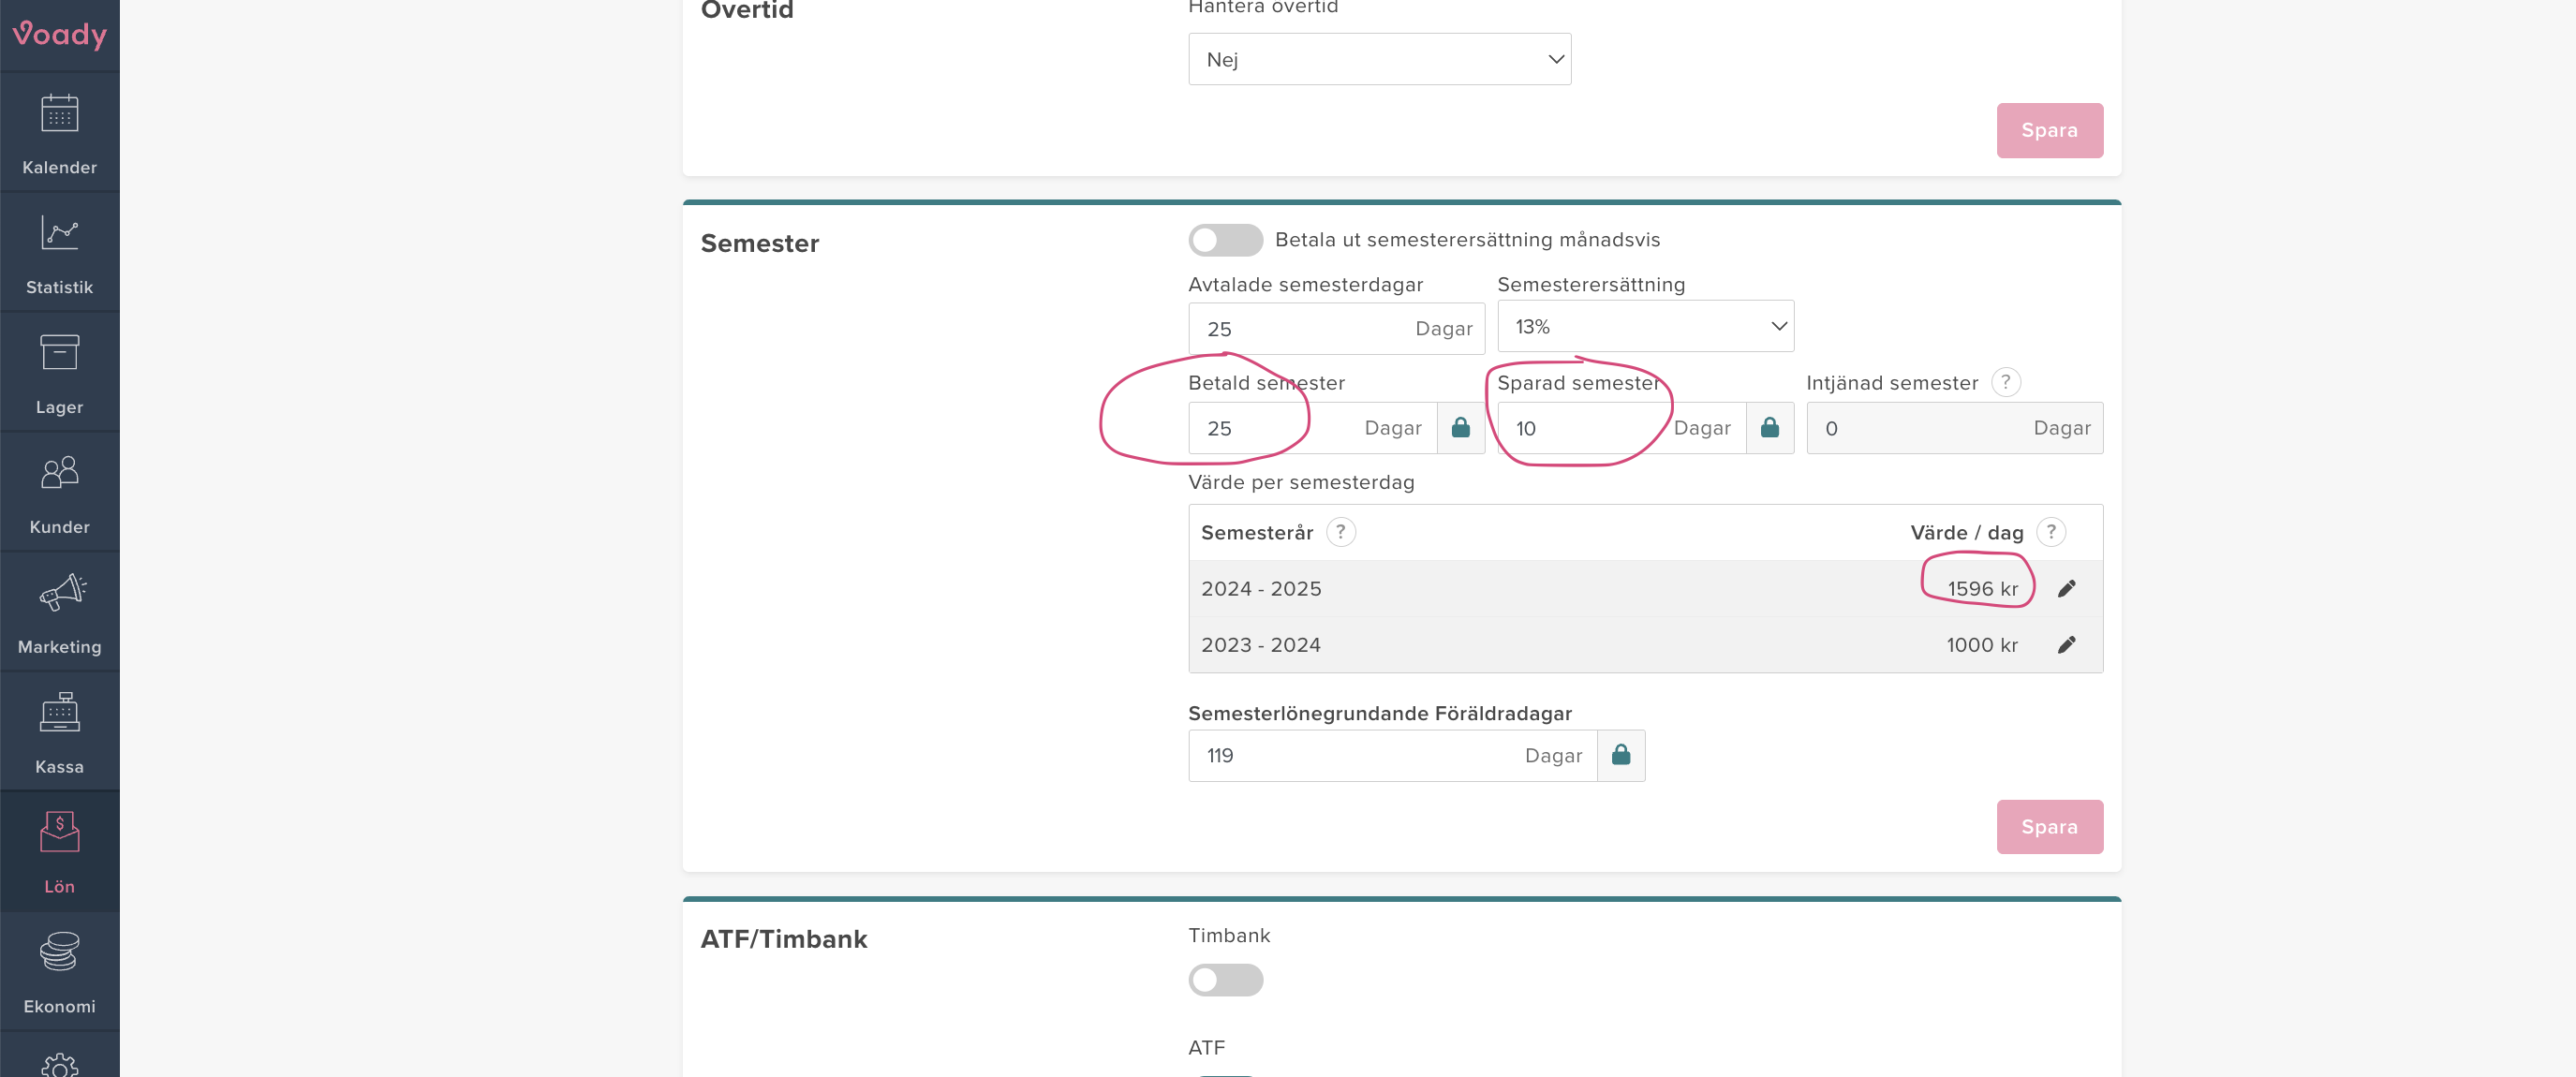
Task: Open the Statistik chart section
Action: click(x=59, y=253)
